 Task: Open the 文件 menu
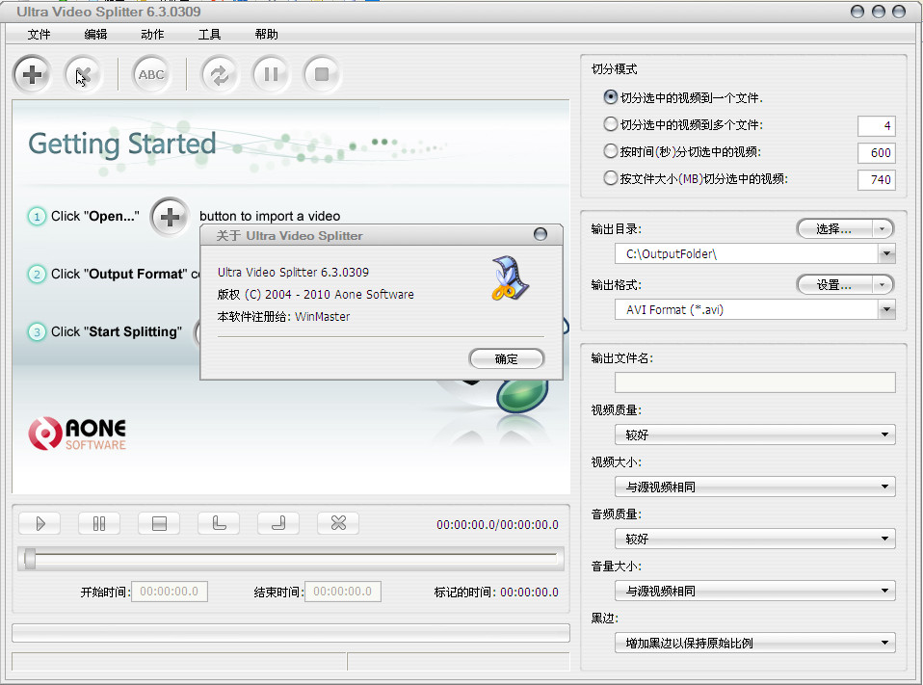tap(39, 34)
